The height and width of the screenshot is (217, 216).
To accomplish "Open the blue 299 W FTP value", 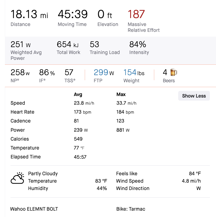I will point(104,73).
